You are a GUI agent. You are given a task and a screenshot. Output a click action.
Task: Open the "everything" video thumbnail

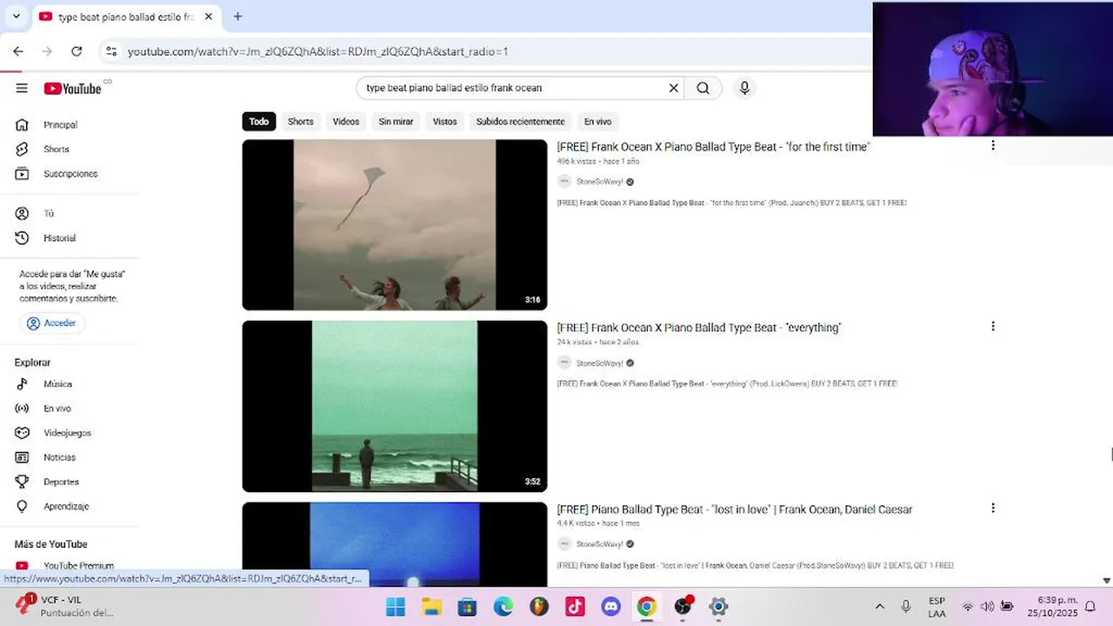[x=395, y=406]
